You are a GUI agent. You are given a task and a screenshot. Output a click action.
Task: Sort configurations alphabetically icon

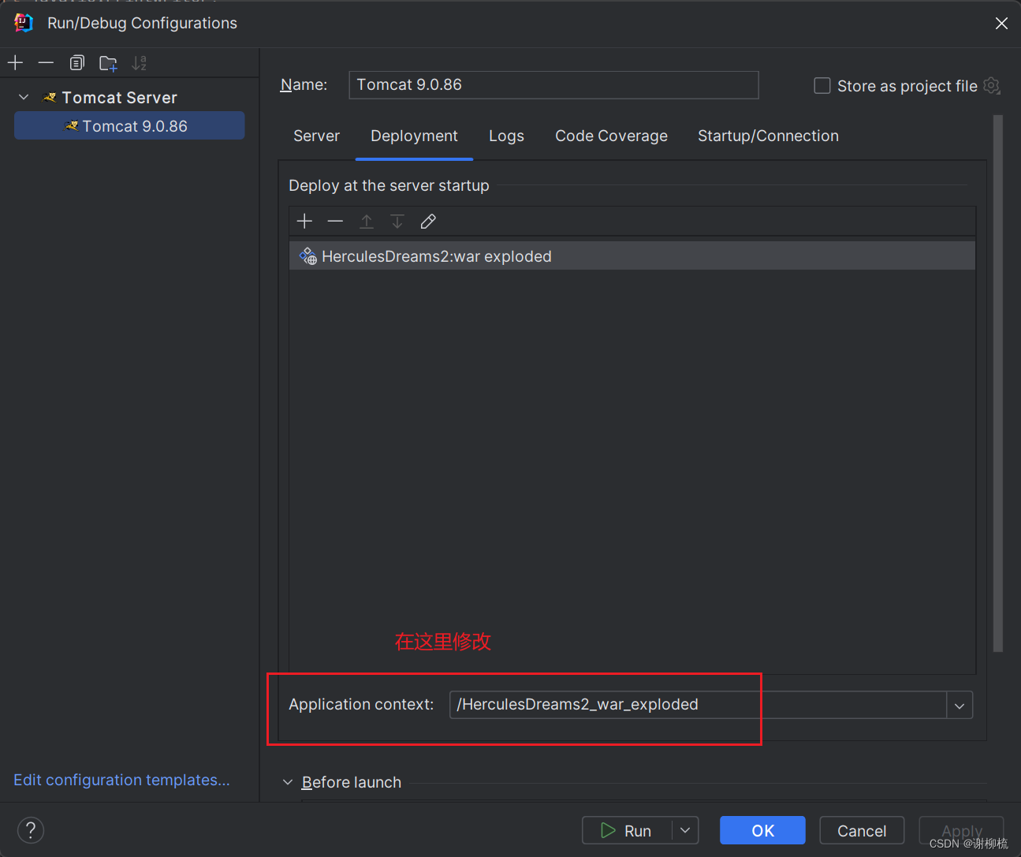(x=140, y=63)
